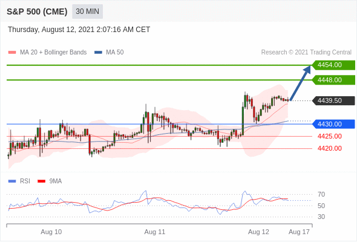Click the blue 4430.00 pivot label
Screen dimensions: 357x242
click(333, 124)
